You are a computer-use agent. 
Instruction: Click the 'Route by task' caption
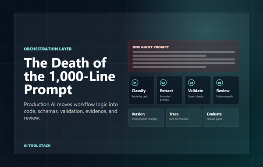click(x=139, y=96)
